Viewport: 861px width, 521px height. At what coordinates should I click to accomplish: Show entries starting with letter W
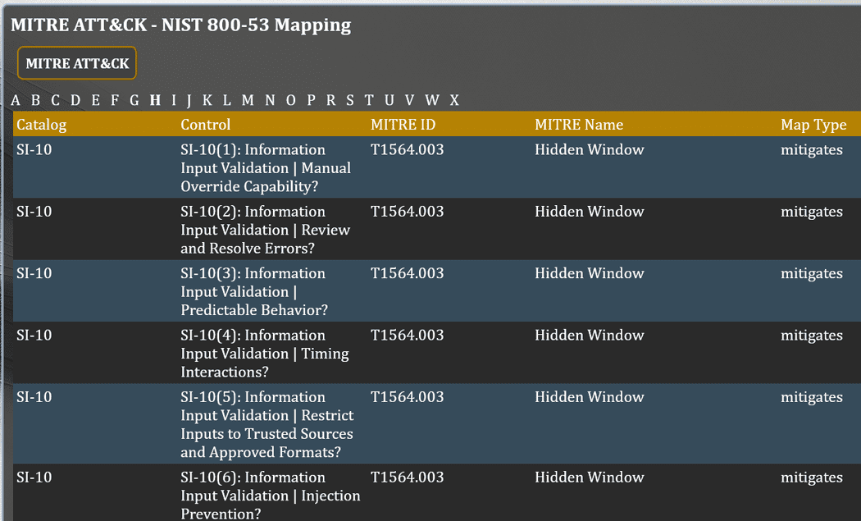coord(432,101)
